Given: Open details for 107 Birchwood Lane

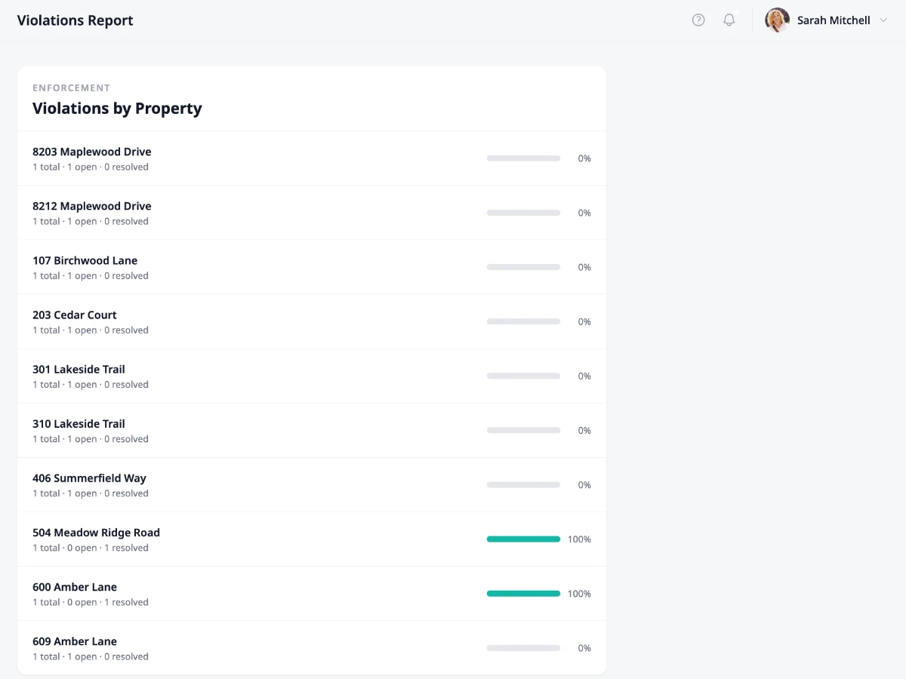Looking at the screenshot, I should [x=85, y=260].
